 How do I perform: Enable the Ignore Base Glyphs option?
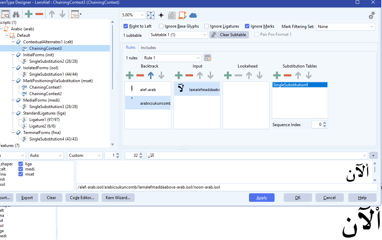[x=161, y=26]
